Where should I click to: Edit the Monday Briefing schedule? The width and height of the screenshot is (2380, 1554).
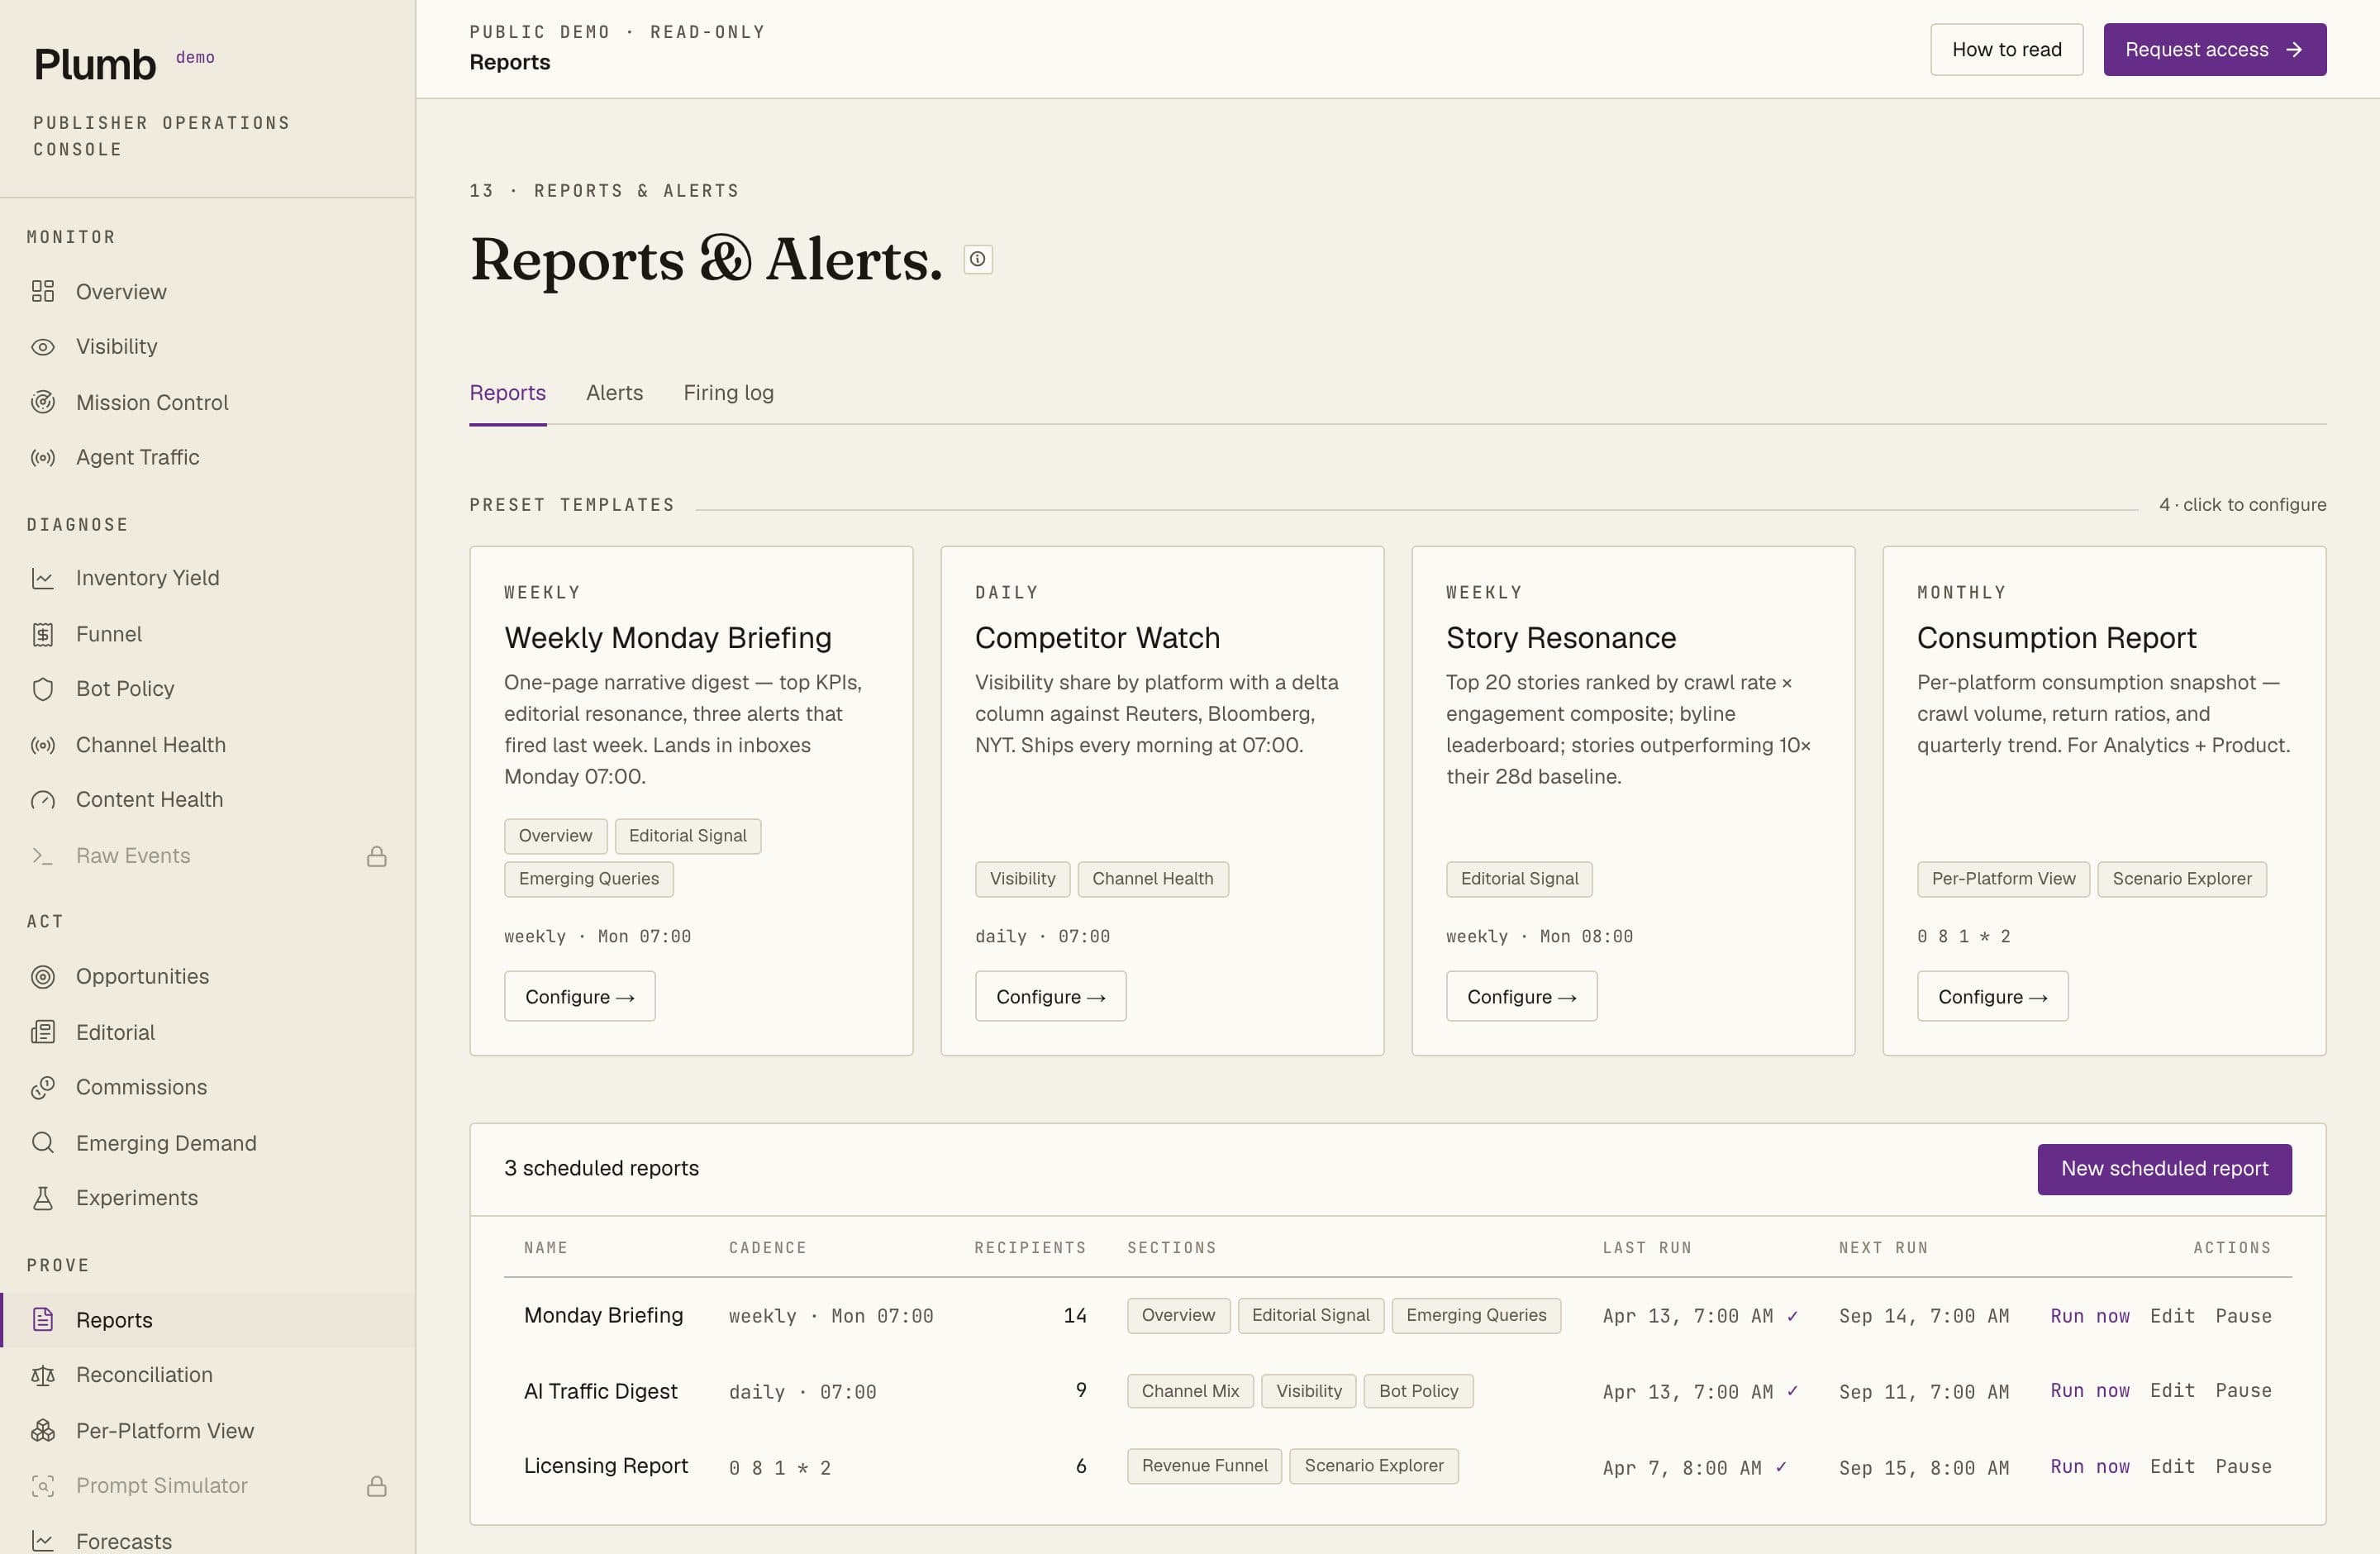[x=2172, y=1316]
